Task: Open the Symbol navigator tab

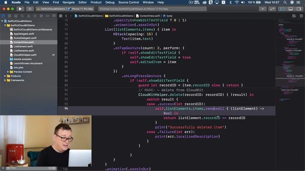Action: tap(16, 16)
